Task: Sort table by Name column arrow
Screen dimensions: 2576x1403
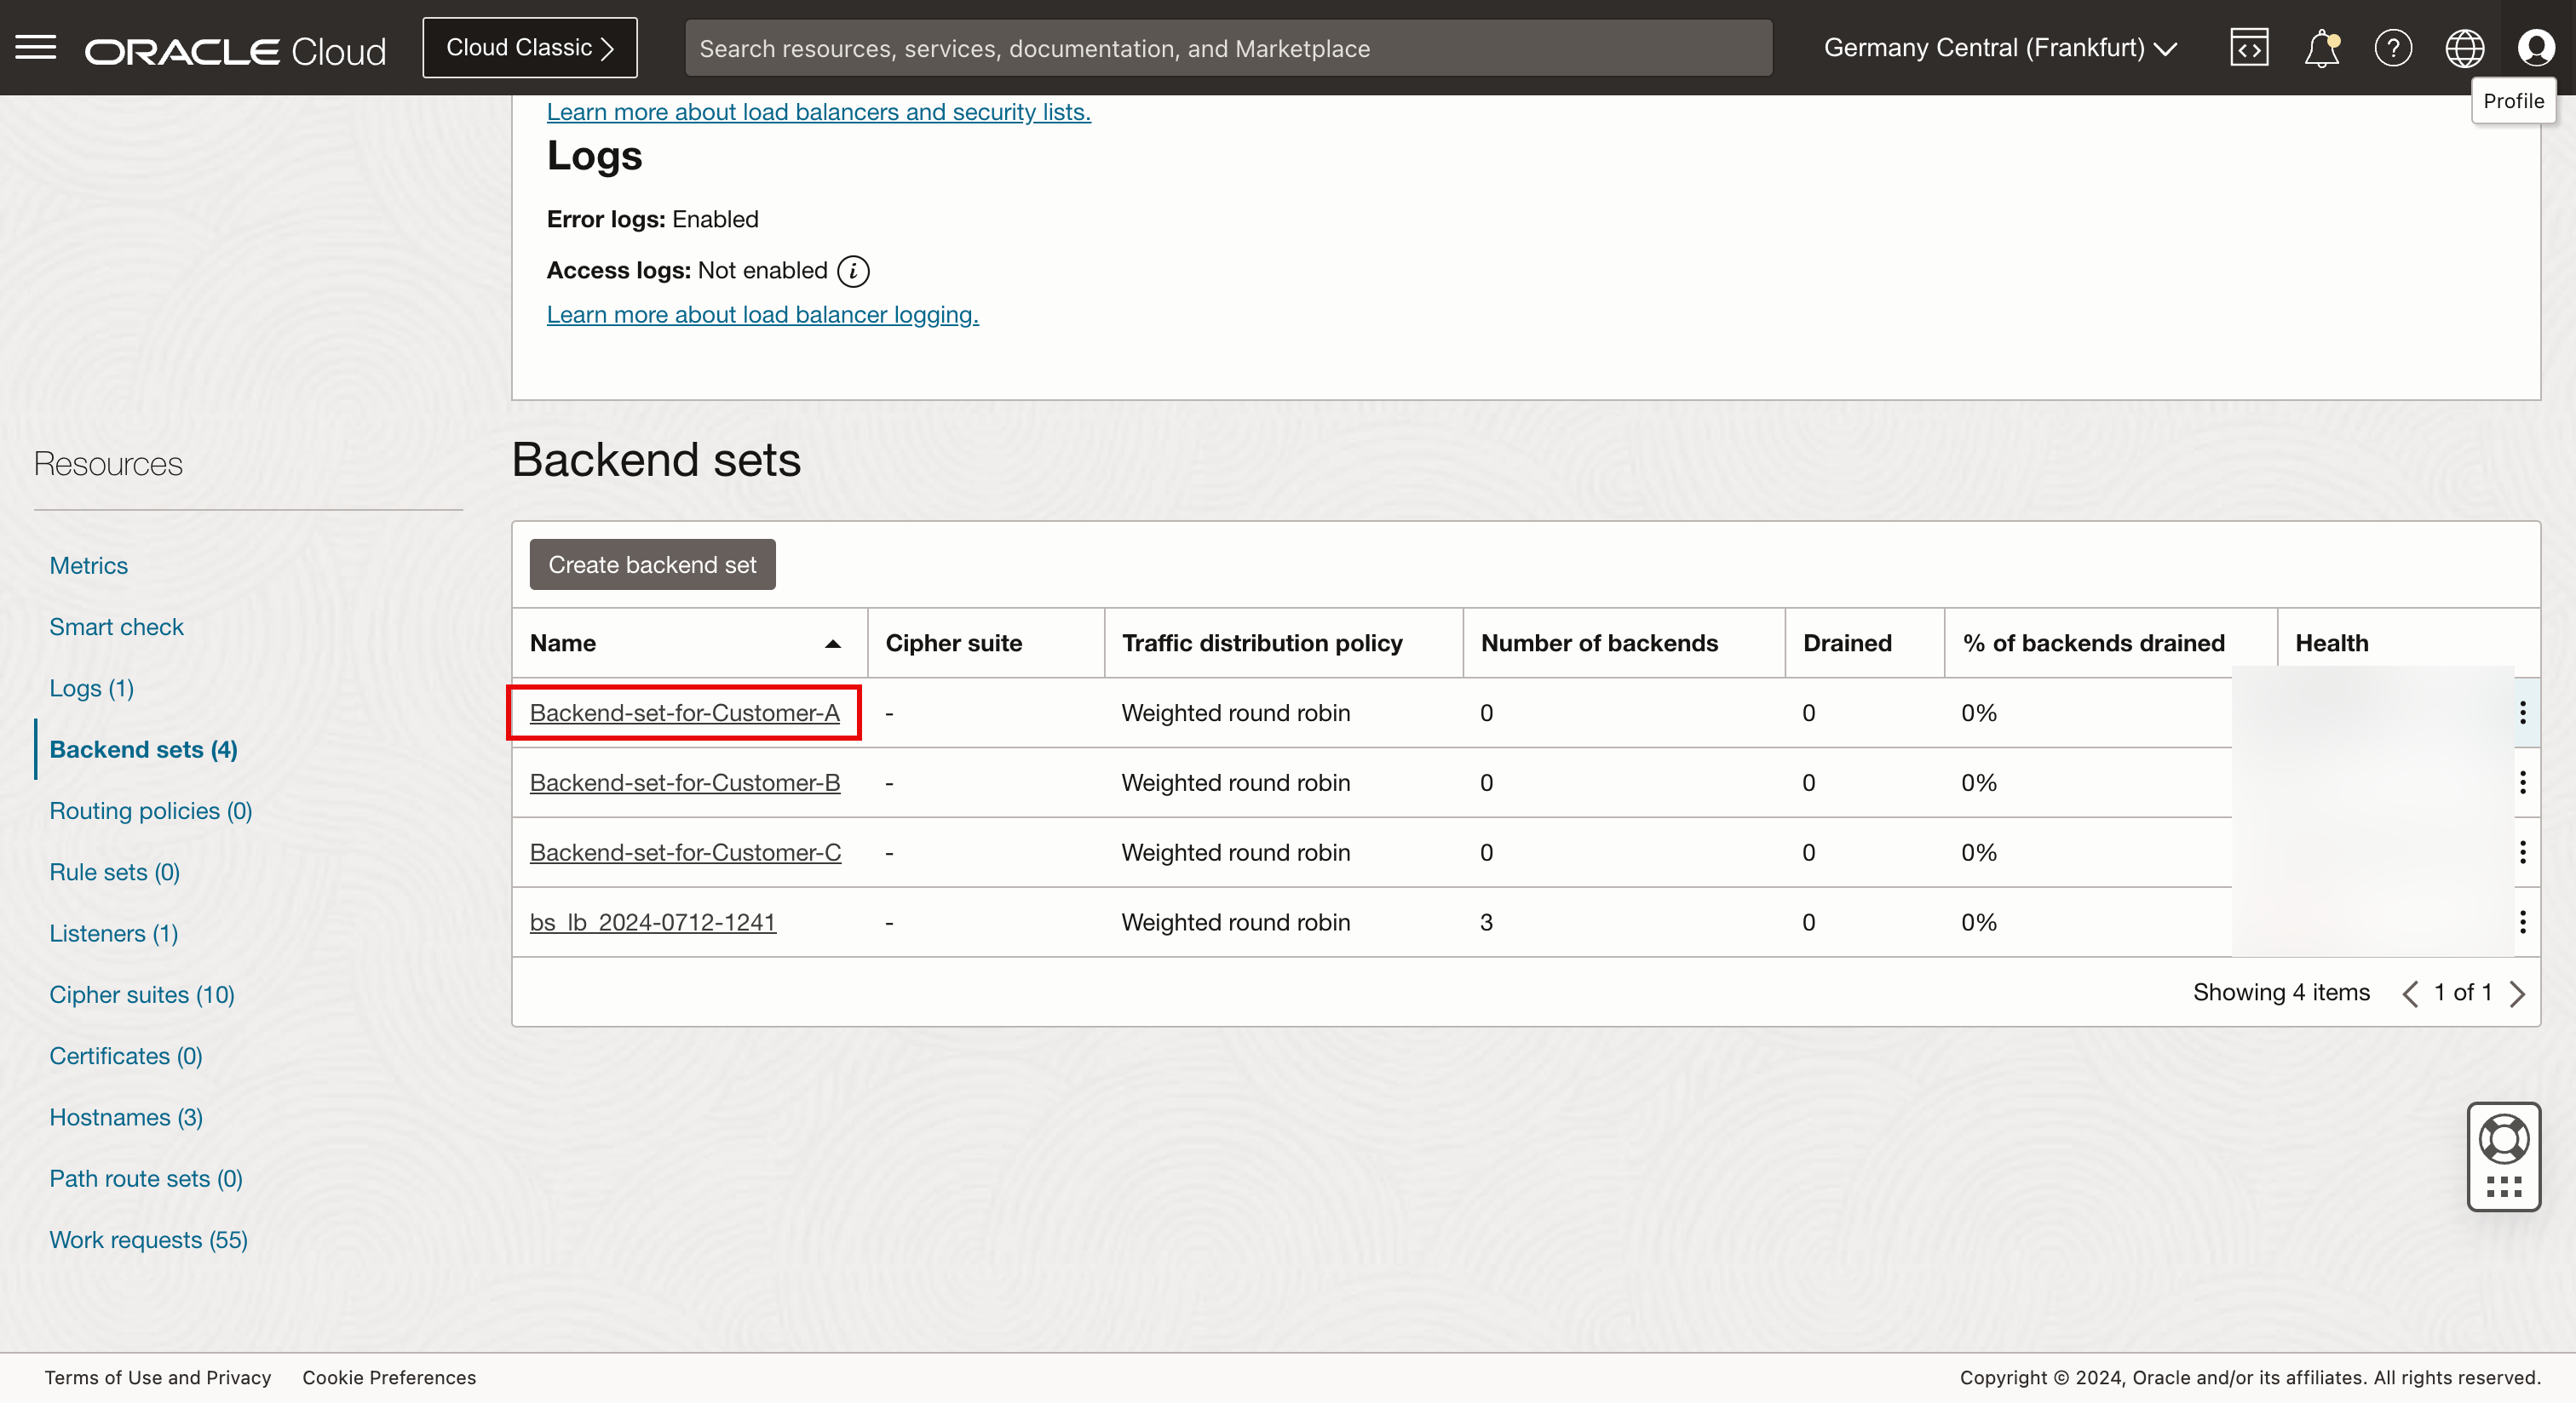Action: point(832,644)
